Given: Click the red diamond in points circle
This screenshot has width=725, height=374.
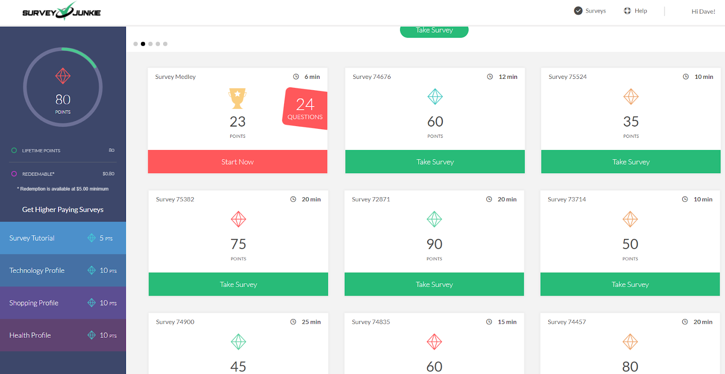Looking at the screenshot, I should pyautogui.click(x=63, y=76).
